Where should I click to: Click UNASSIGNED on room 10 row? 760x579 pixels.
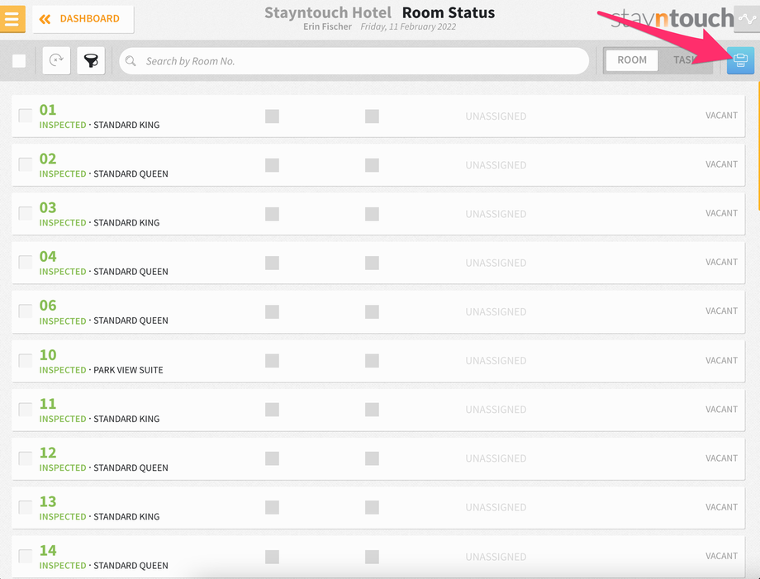(496, 361)
